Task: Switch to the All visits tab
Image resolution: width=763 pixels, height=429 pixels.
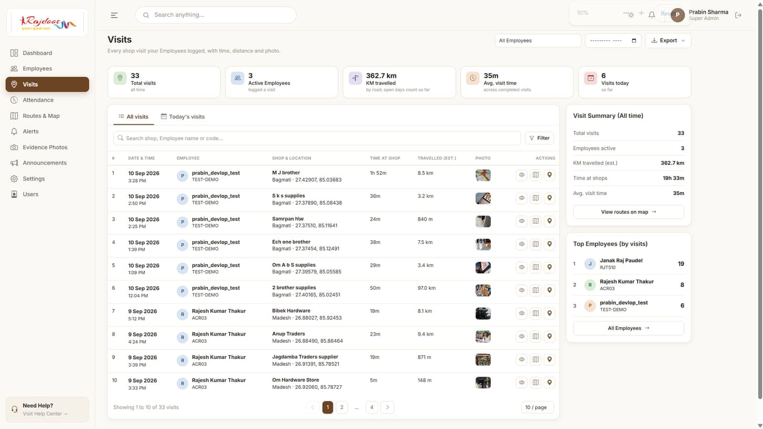Action: tap(134, 117)
